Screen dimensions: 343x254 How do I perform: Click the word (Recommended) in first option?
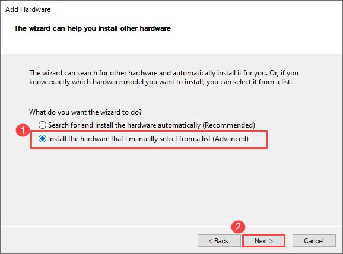(x=228, y=125)
